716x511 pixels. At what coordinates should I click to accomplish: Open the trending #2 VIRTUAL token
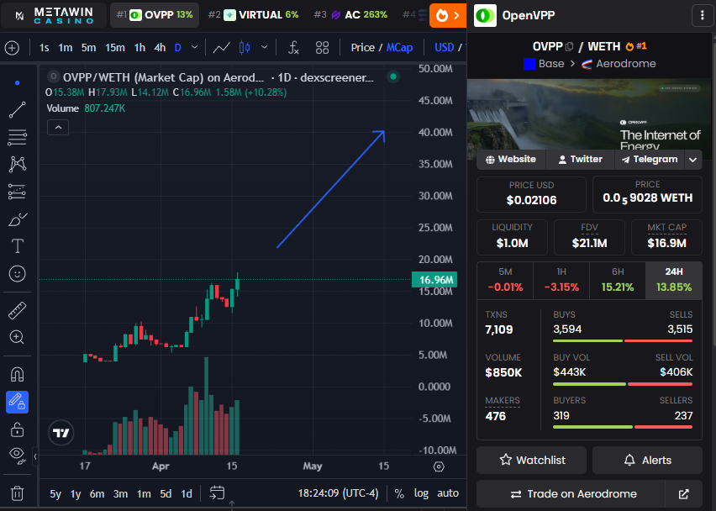254,15
